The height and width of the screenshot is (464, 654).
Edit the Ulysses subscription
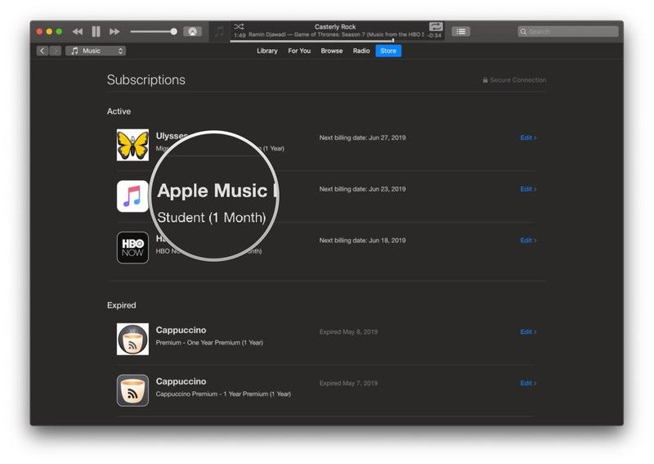pos(528,137)
